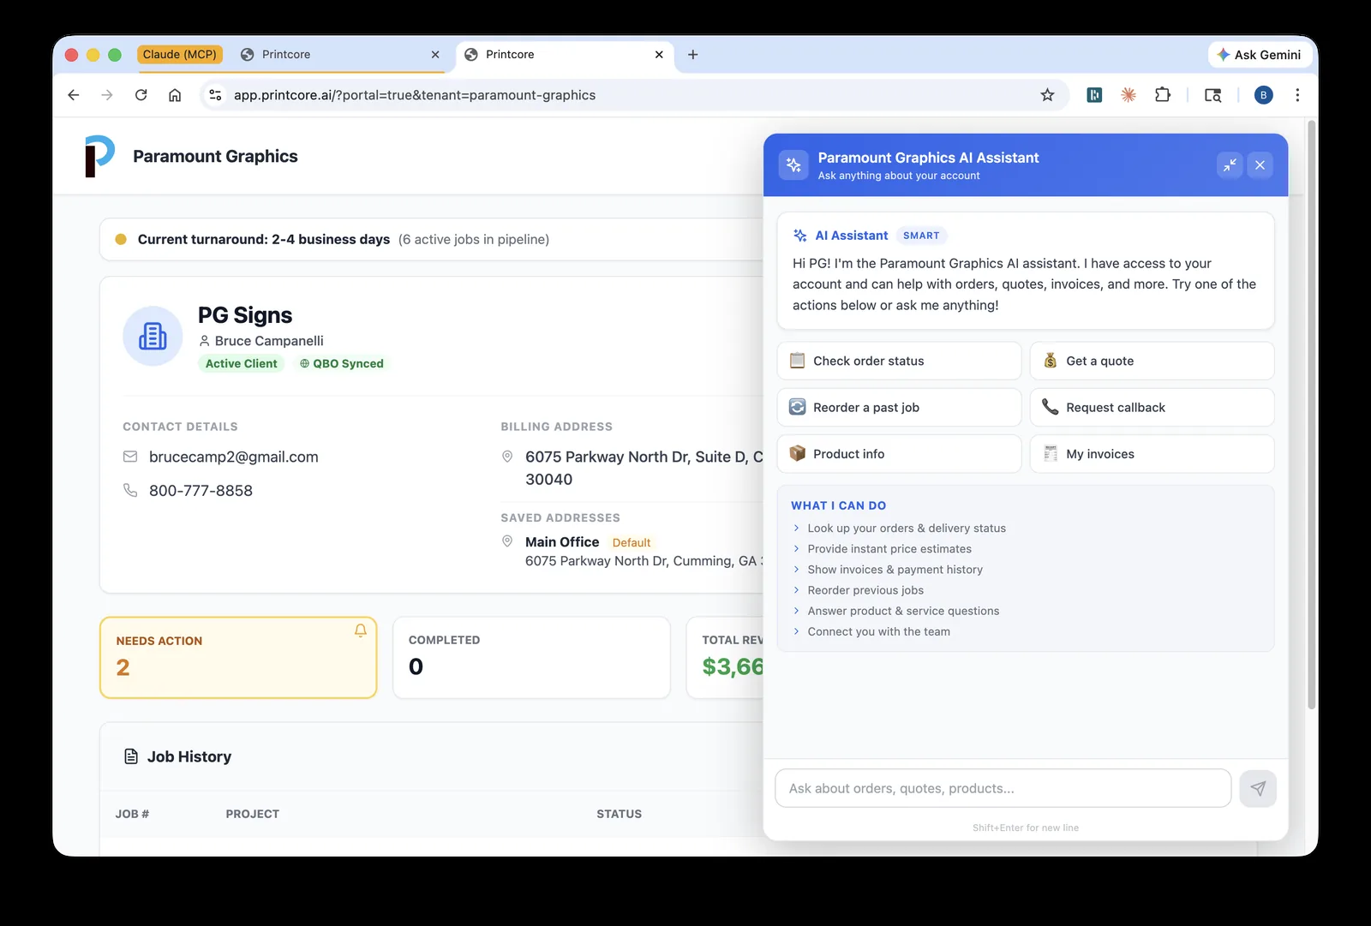Minimize the AI Assistant panel
This screenshot has height=926, width=1371.
pyautogui.click(x=1230, y=165)
